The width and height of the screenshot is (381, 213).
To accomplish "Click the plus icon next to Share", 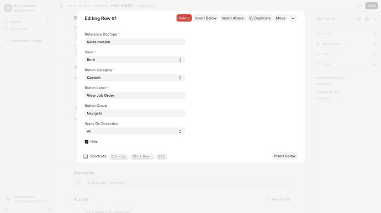I will coord(374,64).
